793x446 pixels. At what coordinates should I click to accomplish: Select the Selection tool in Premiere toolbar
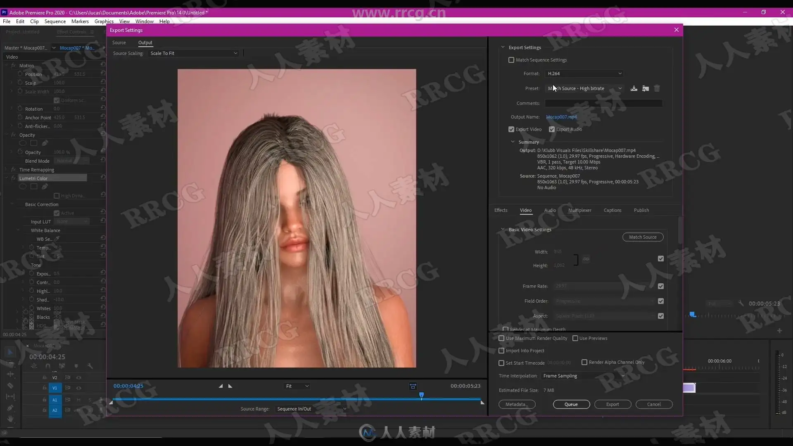coord(10,352)
